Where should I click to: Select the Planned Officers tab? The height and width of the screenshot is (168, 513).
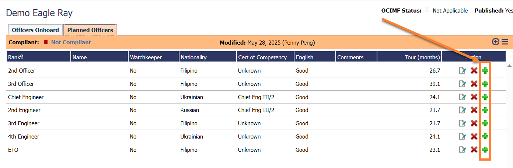coord(90,30)
